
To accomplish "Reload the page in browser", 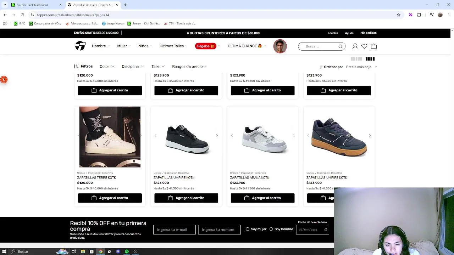I will [x=22, y=15].
